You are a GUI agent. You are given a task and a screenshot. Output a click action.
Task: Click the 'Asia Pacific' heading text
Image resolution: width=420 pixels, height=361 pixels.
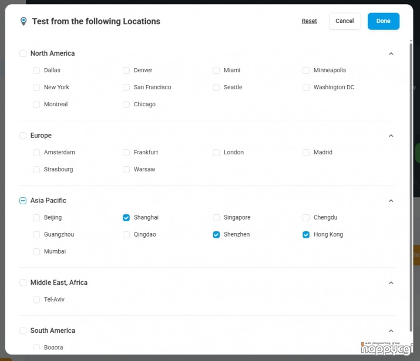point(48,201)
